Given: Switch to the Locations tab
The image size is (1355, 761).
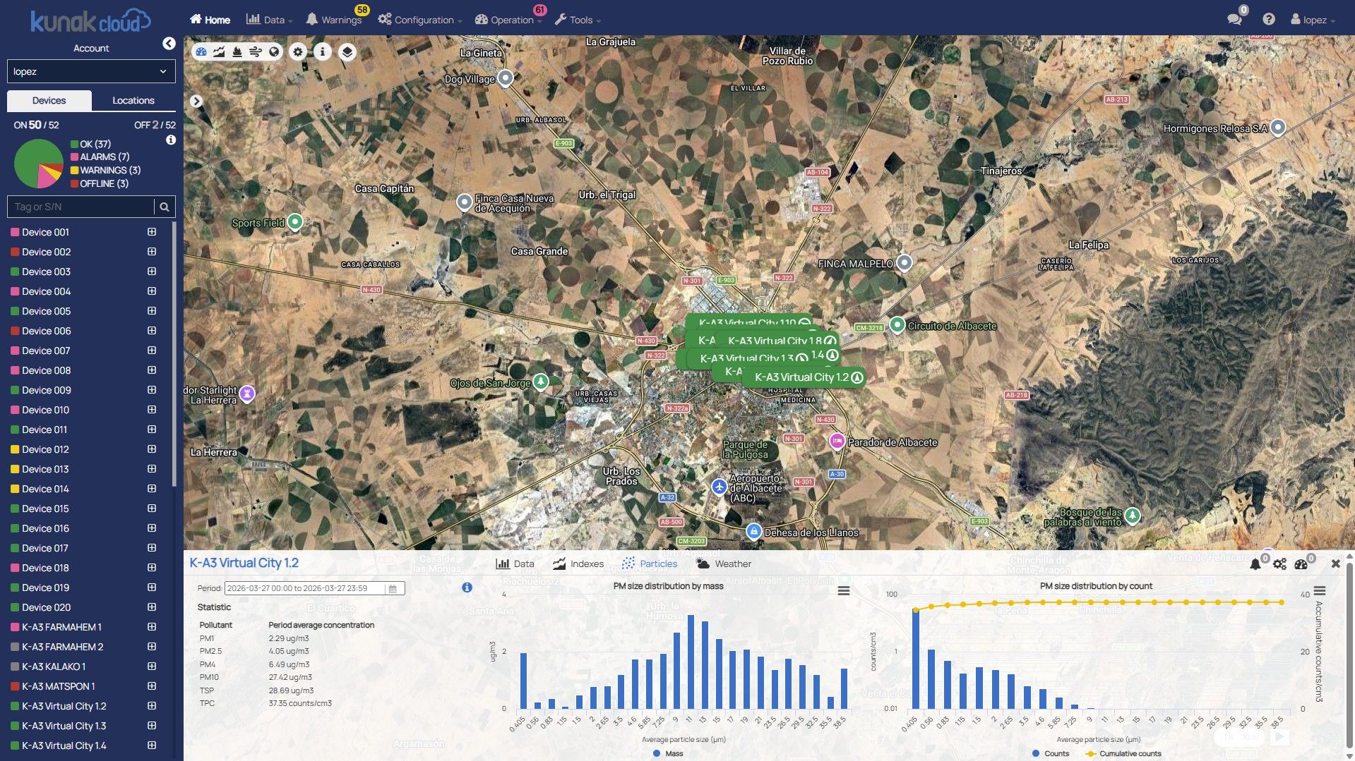Looking at the screenshot, I should coord(133,100).
